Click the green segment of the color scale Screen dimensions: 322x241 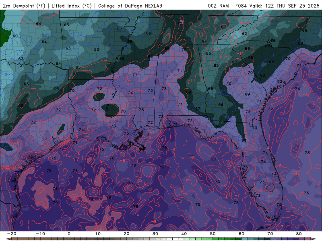[x=214, y=239]
